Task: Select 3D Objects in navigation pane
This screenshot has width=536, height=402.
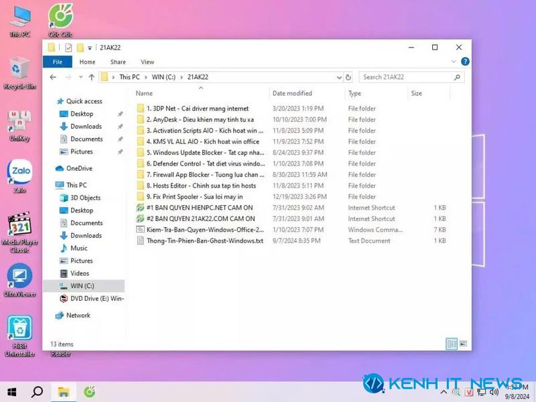Action: 86,198
